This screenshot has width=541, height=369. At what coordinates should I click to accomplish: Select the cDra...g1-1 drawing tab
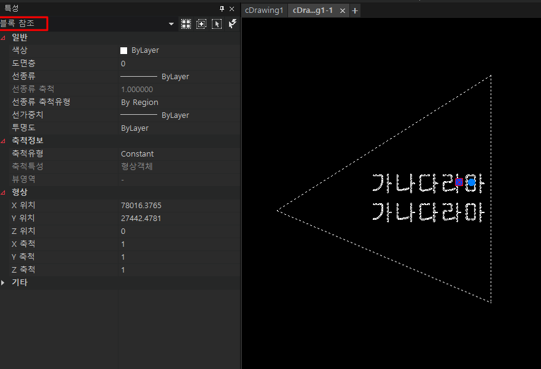coord(313,10)
